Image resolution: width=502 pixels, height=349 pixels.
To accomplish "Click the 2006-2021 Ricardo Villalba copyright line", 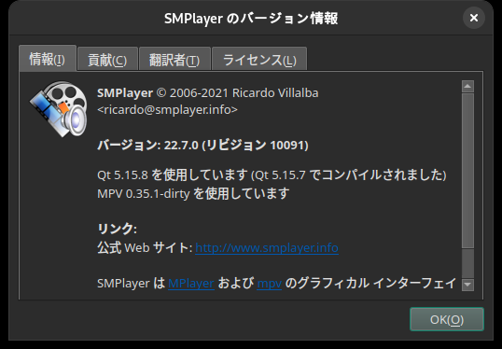I will [x=208, y=93].
